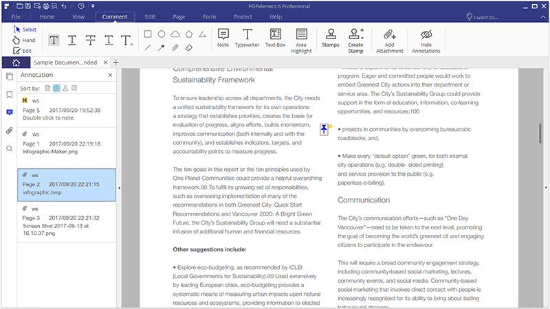Select the Pencil drawing tool

tap(175, 47)
